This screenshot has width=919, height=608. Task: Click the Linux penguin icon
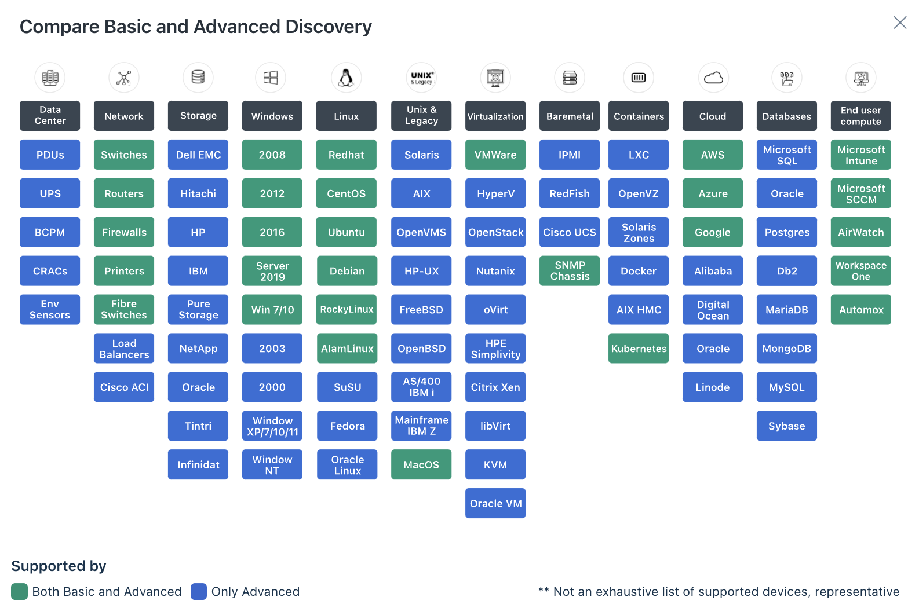tap(347, 78)
